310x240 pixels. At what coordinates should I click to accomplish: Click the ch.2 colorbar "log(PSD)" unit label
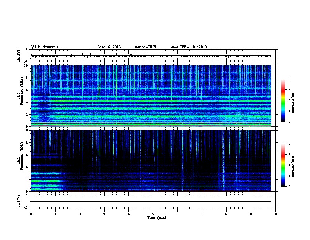pos(293,167)
